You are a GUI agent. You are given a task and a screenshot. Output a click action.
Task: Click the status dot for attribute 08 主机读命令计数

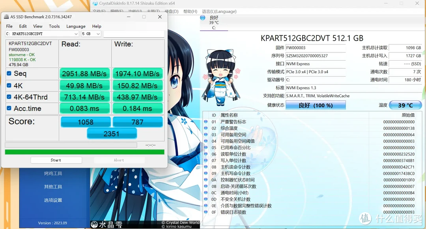pyautogui.click(x=206, y=167)
